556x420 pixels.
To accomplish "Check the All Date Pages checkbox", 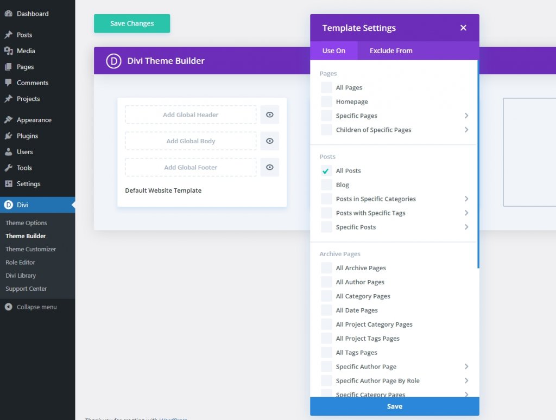I will click(x=326, y=310).
